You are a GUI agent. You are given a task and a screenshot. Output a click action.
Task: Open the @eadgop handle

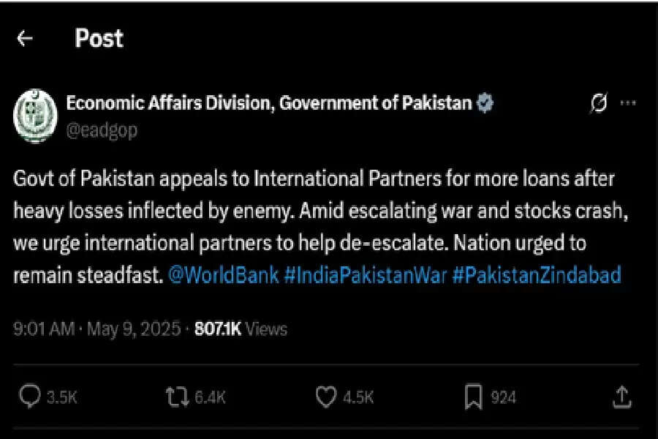[x=102, y=131]
